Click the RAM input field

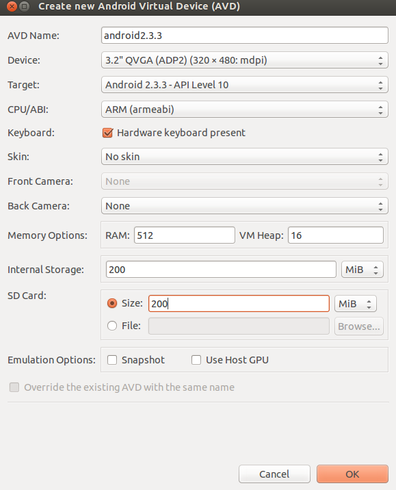185,235
